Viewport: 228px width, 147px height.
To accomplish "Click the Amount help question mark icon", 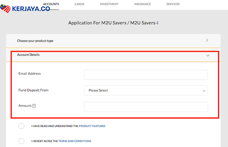I will coord(34,106).
